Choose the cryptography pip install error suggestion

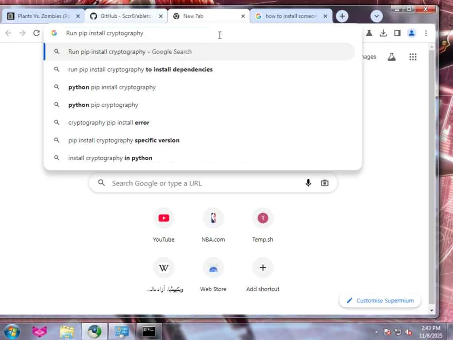pyautogui.click(x=200, y=122)
